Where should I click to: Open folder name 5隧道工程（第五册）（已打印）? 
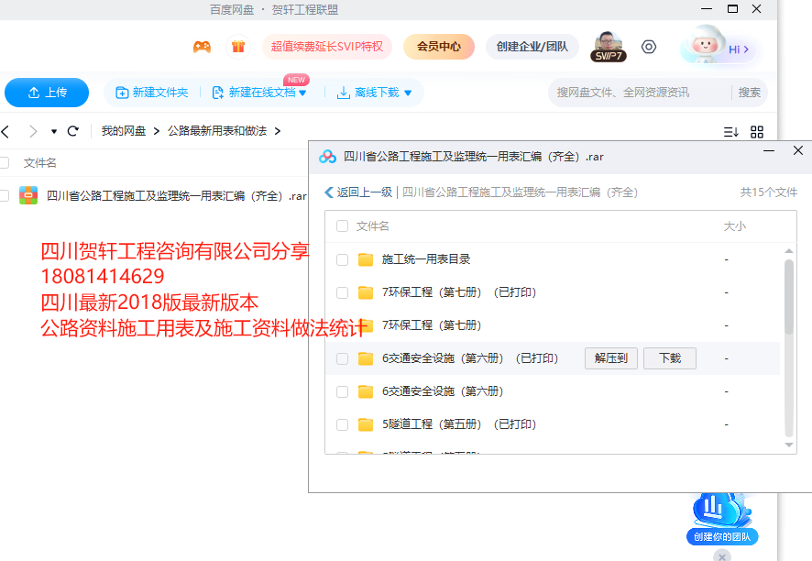pos(459,424)
